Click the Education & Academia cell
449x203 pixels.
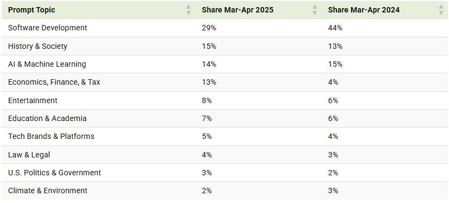[47, 118]
